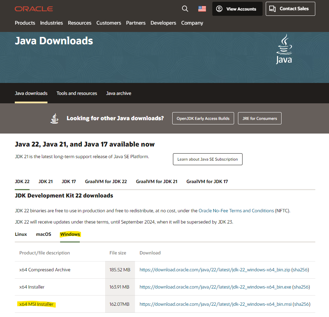
Task: Click the 'File size' column header
Action: click(x=118, y=253)
